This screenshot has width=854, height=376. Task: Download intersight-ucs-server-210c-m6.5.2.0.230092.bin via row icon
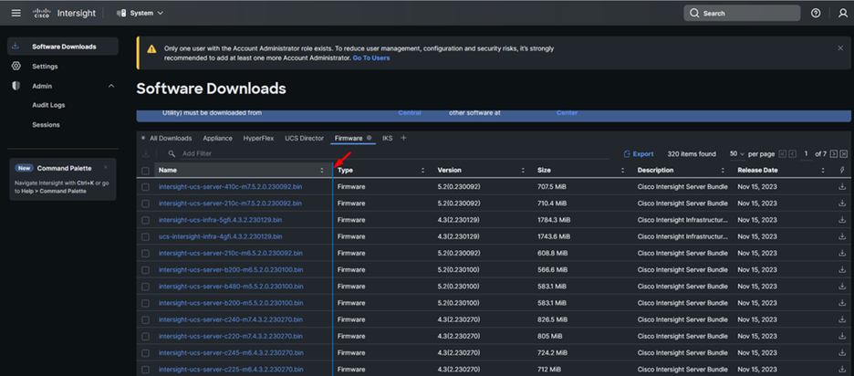click(x=842, y=254)
